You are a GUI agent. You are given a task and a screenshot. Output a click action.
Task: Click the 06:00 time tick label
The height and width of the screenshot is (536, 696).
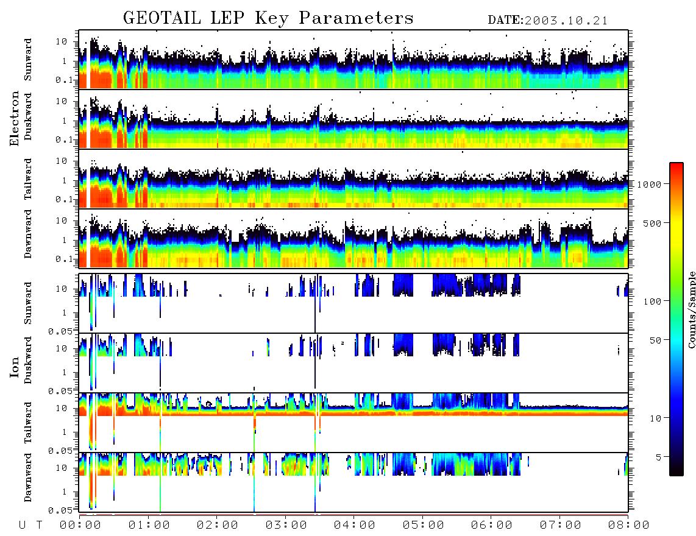pos(492,525)
